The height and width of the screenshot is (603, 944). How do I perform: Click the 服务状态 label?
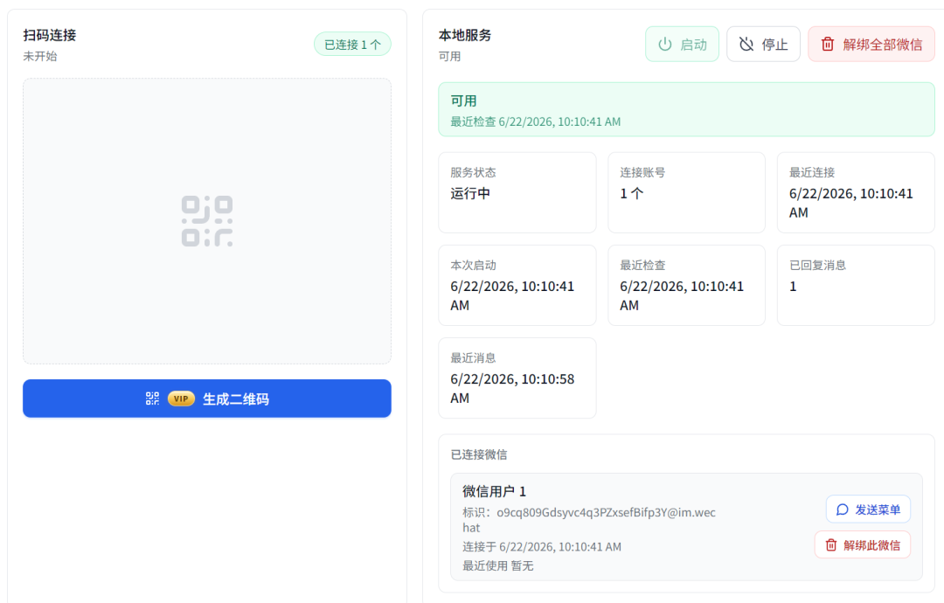click(x=473, y=172)
